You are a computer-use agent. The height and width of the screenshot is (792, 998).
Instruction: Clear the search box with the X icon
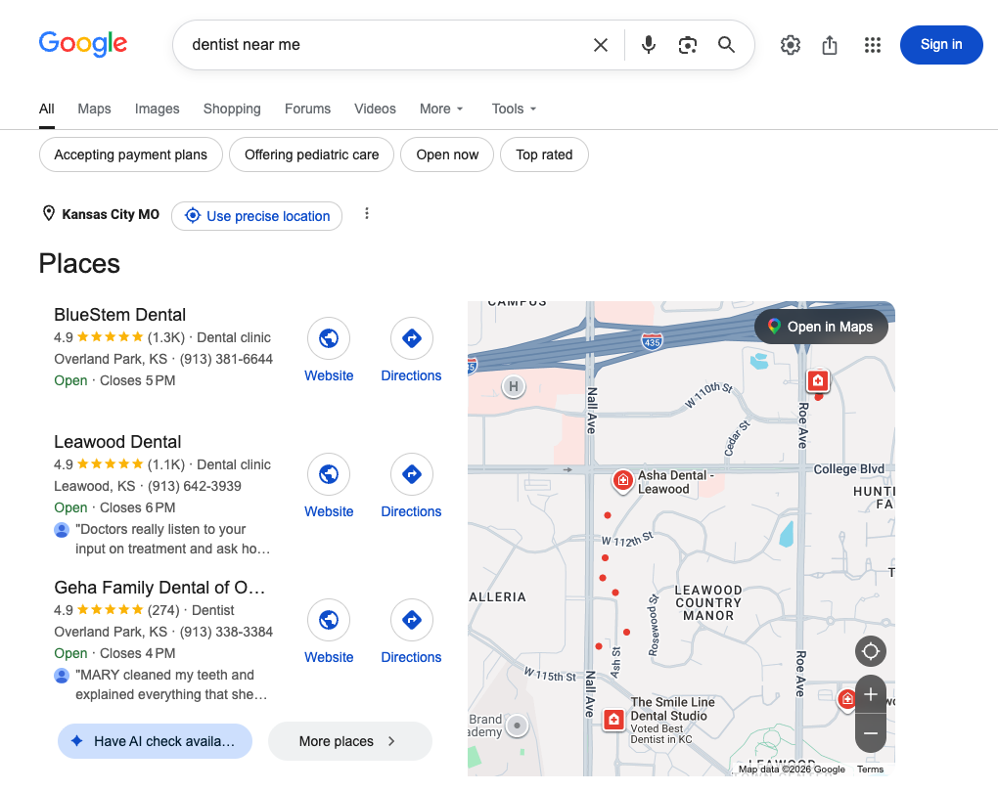[600, 45]
